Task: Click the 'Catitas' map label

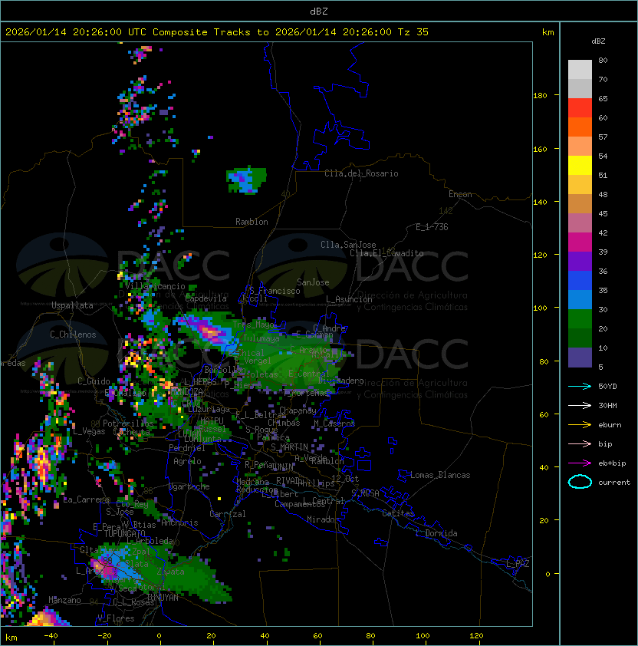Action: (398, 513)
